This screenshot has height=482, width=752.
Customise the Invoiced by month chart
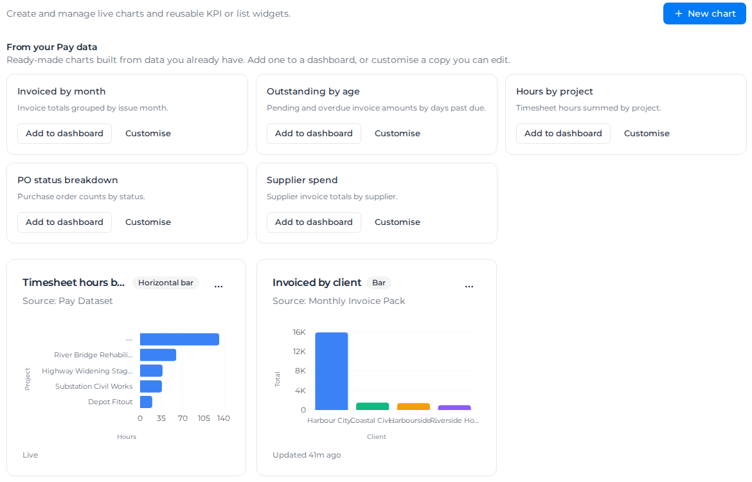tap(148, 133)
